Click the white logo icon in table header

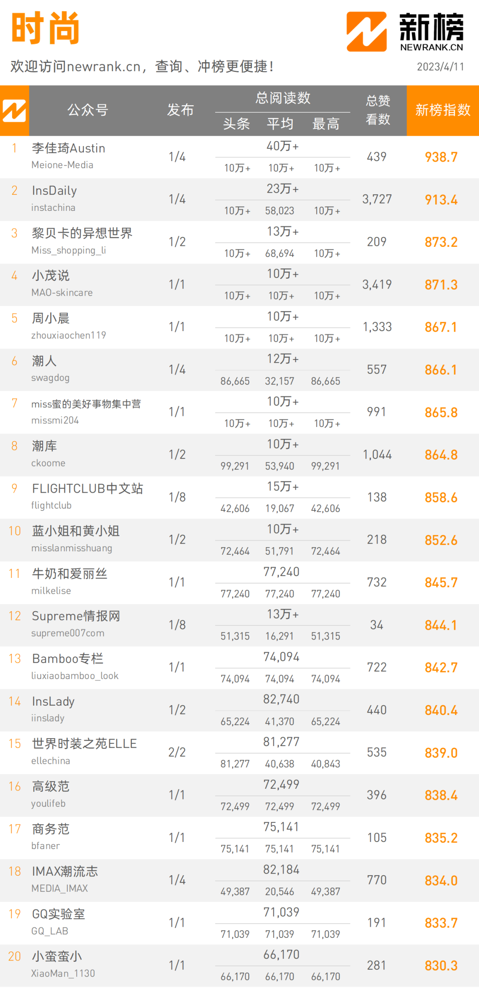click(14, 111)
